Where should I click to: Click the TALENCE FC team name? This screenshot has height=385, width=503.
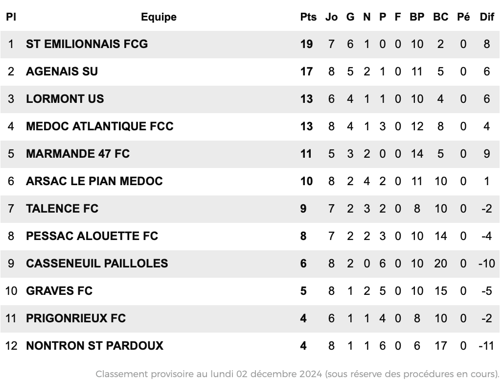pyautogui.click(x=62, y=209)
